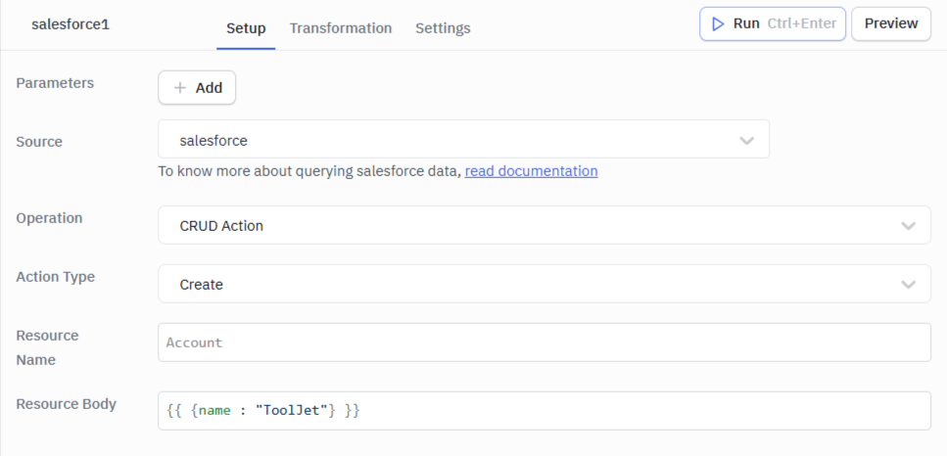The image size is (947, 456).
Task: Focus the Resource Name input field
Action: coord(544,342)
